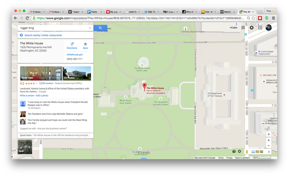Screen dimensions: 289x176
Task: Click Are you the business owner link
Action: (52, 128)
